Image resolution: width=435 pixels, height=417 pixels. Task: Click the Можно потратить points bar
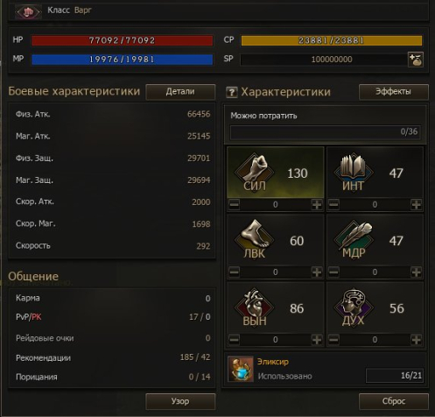click(326, 132)
